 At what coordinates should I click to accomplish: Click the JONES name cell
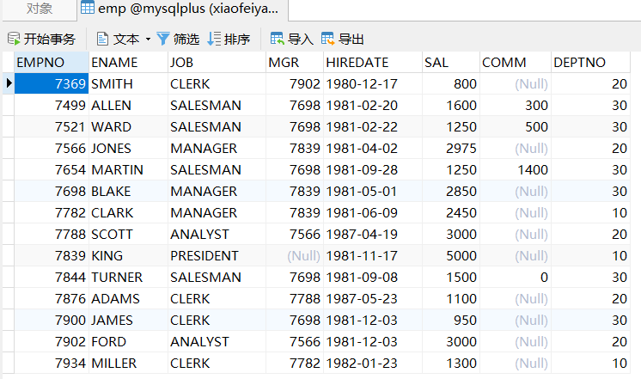(x=128, y=148)
